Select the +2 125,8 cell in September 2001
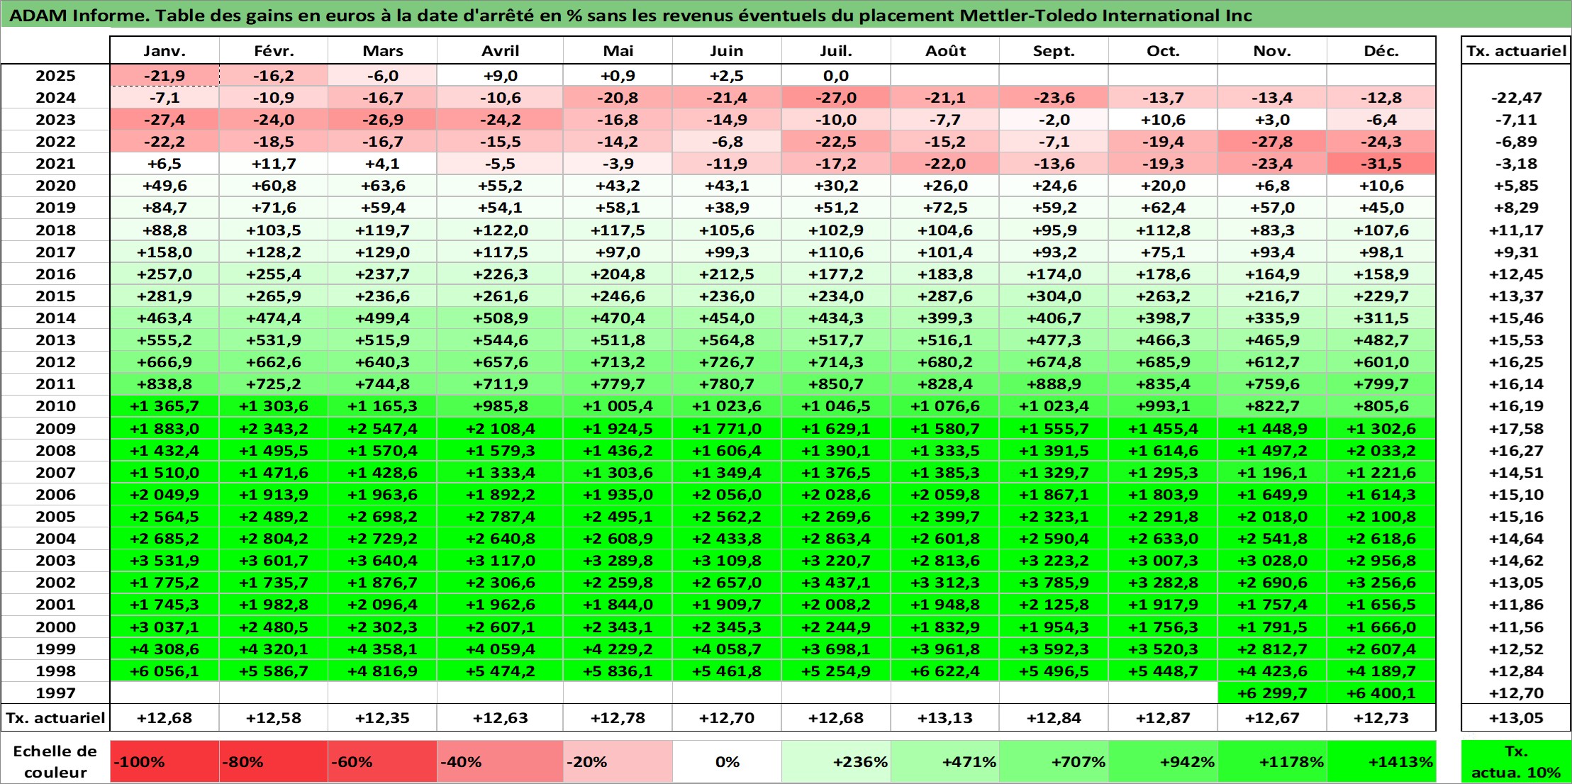 [x=1054, y=605]
